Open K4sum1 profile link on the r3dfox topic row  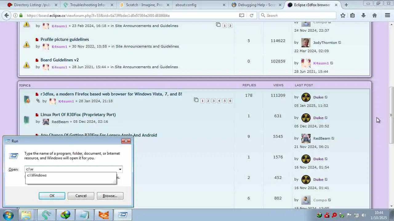point(66,101)
